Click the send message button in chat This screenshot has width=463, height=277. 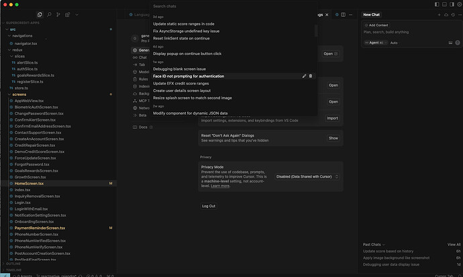point(458,43)
